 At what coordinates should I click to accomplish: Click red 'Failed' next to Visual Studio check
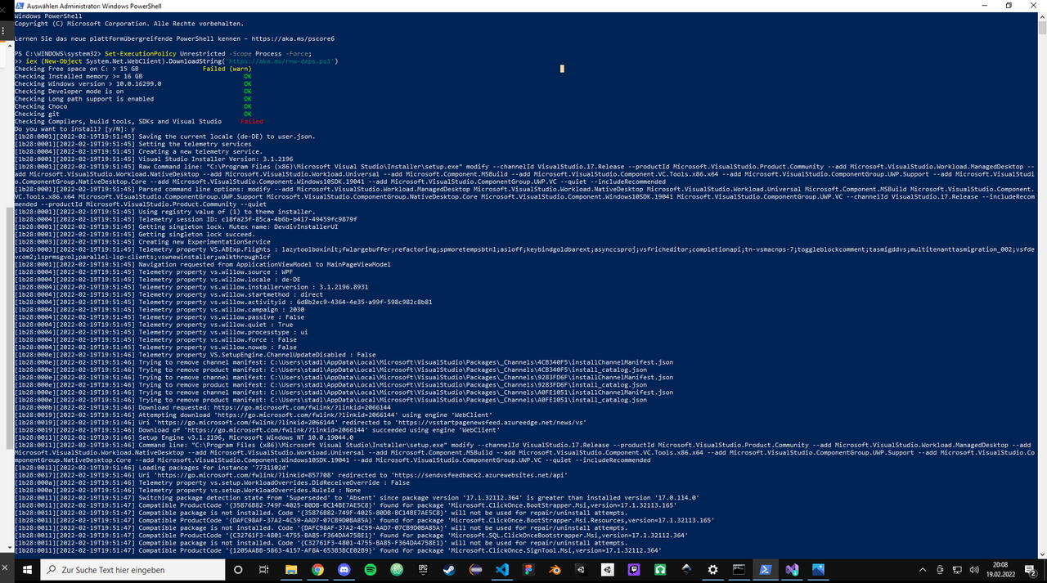(x=252, y=122)
